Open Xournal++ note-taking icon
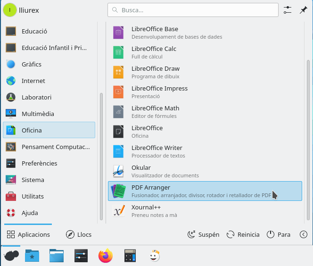 coord(118,211)
